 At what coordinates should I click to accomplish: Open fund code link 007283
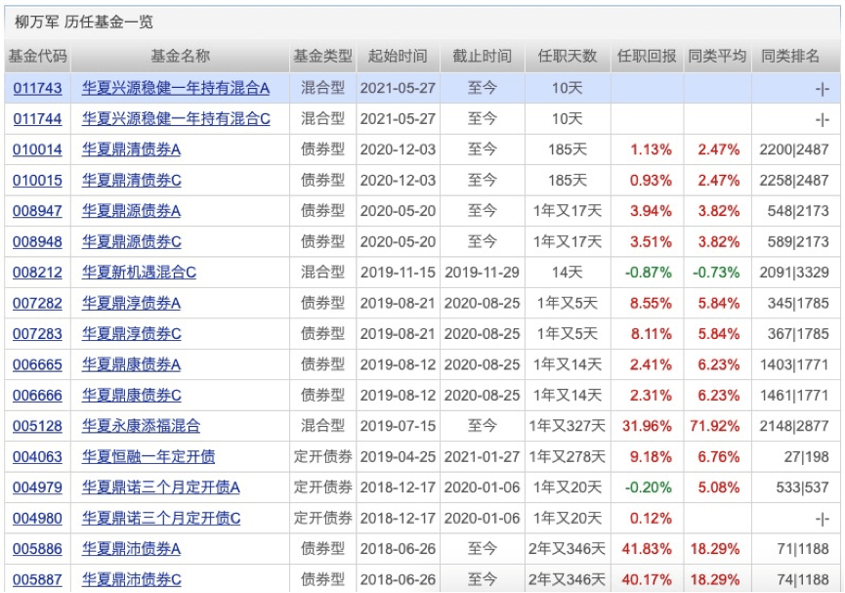(x=37, y=334)
